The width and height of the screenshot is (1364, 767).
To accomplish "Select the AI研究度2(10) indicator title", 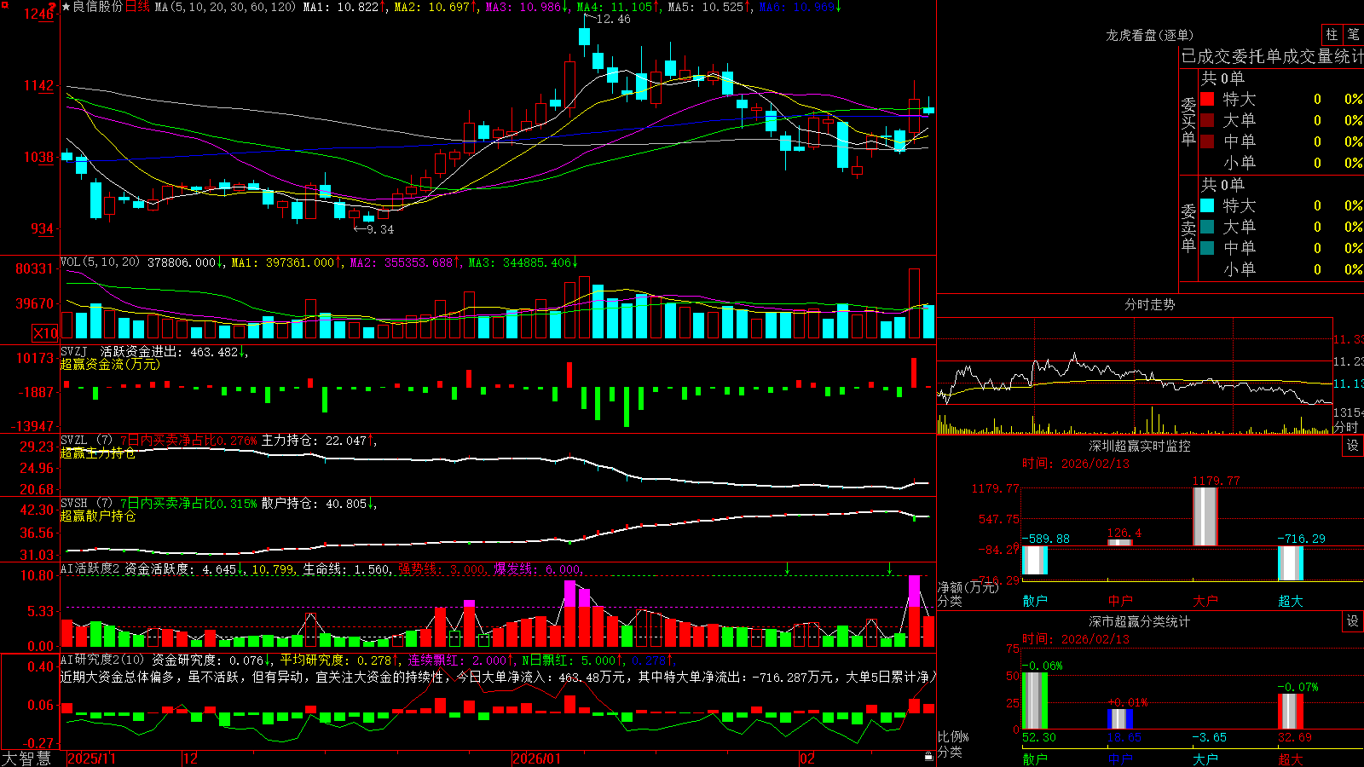I will point(103,660).
